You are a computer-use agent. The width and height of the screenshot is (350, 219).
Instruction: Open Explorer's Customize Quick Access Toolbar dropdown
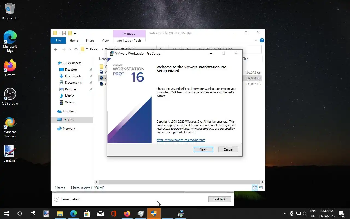75,33
